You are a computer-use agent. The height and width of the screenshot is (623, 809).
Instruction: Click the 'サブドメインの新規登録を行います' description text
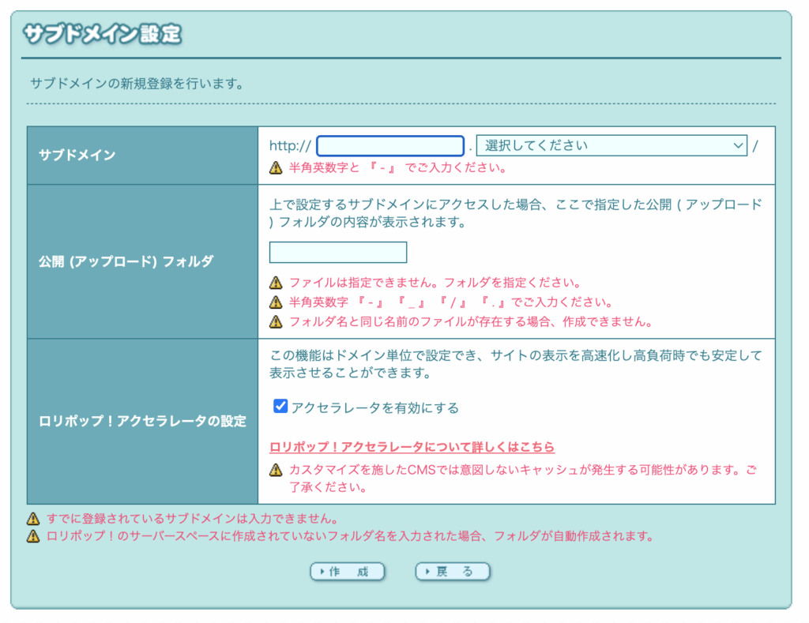click(x=136, y=83)
